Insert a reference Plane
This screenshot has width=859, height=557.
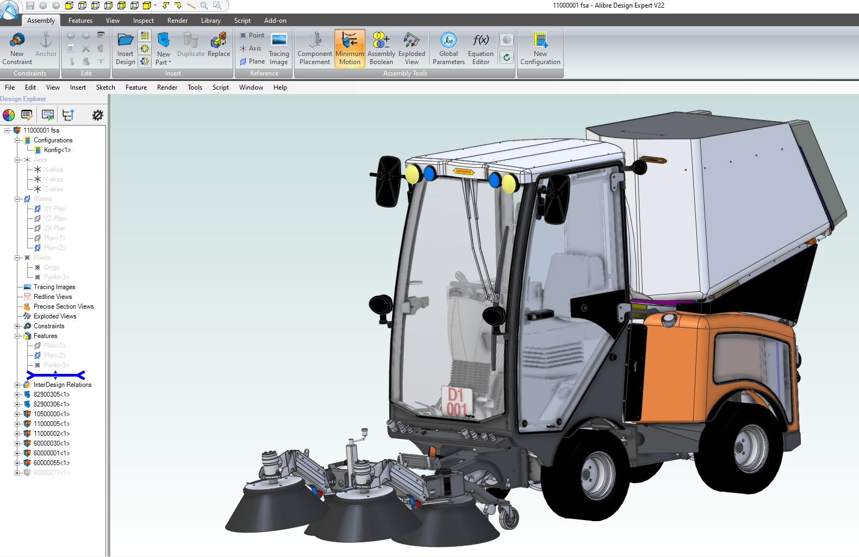pyautogui.click(x=253, y=61)
